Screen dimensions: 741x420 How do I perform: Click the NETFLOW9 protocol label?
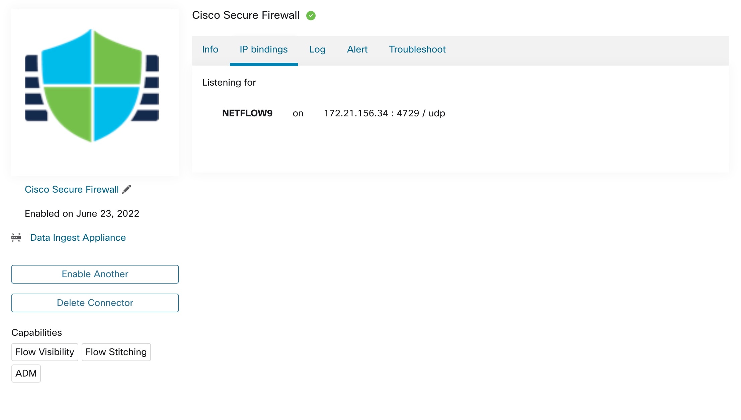point(247,113)
